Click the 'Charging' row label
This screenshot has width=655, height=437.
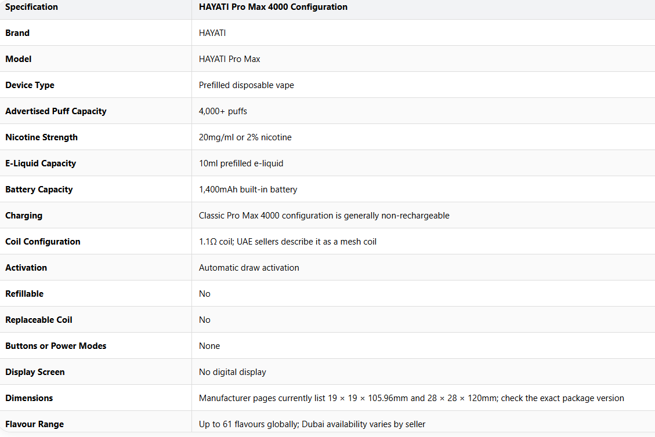24,216
